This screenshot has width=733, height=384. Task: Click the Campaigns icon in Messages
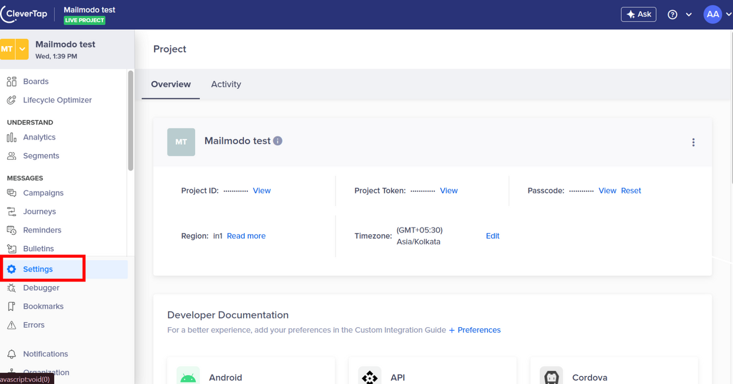tap(11, 193)
